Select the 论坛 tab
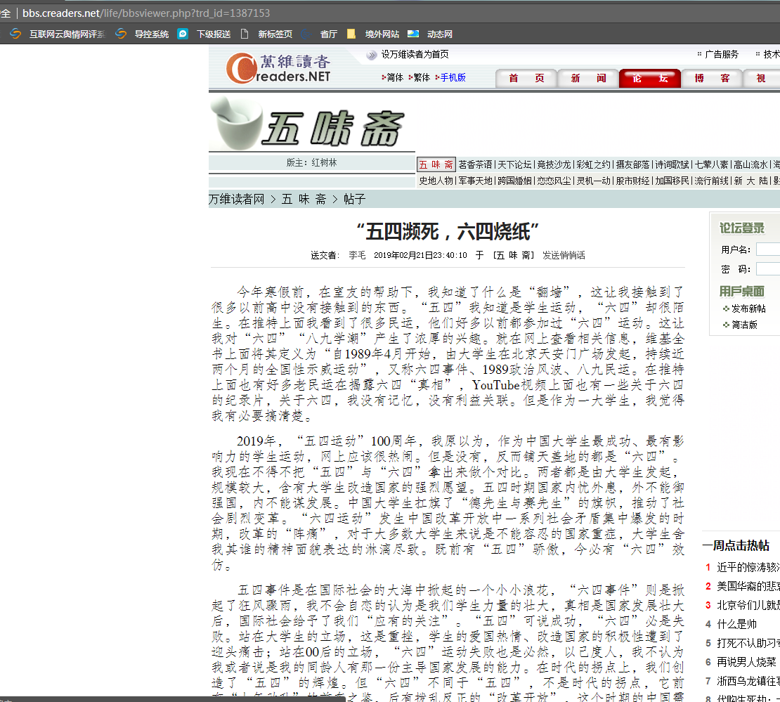The width and height of the screenshot is (780, 702). 650,79
